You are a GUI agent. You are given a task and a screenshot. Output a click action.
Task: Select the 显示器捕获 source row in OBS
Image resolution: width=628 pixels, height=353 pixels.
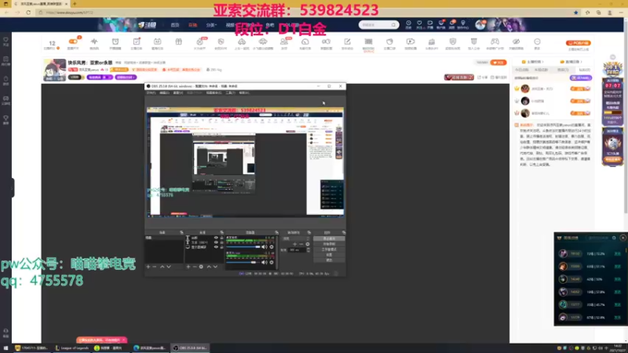point(204,247)
